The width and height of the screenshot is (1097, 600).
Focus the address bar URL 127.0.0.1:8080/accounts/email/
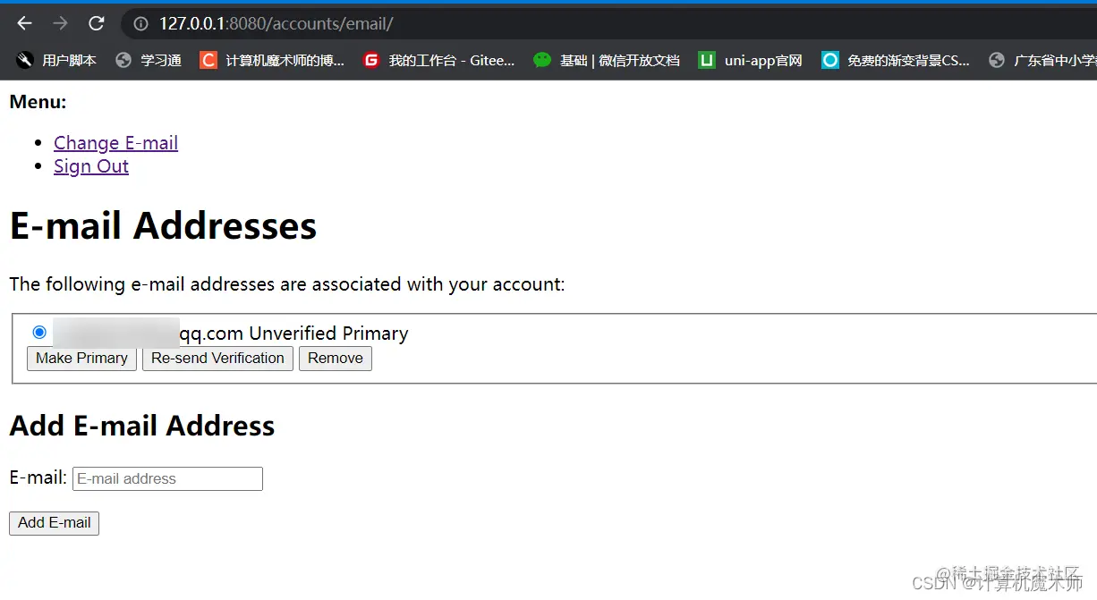(276, 24)
